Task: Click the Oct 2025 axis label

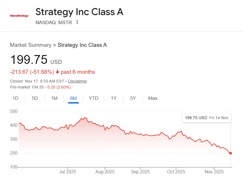Action: coord(176,172)
